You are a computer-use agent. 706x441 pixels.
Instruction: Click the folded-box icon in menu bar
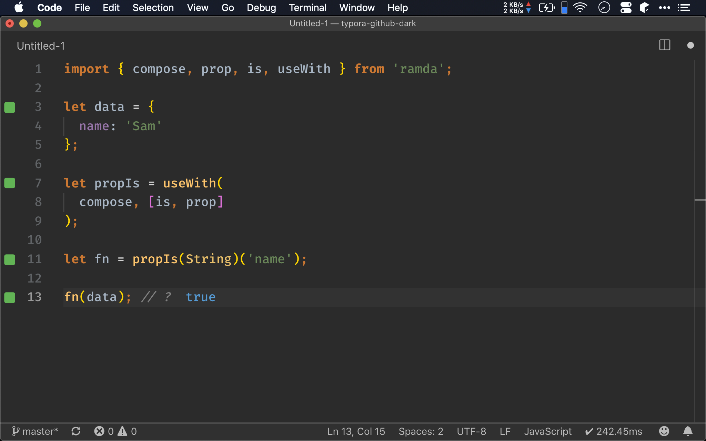(644, 8)
